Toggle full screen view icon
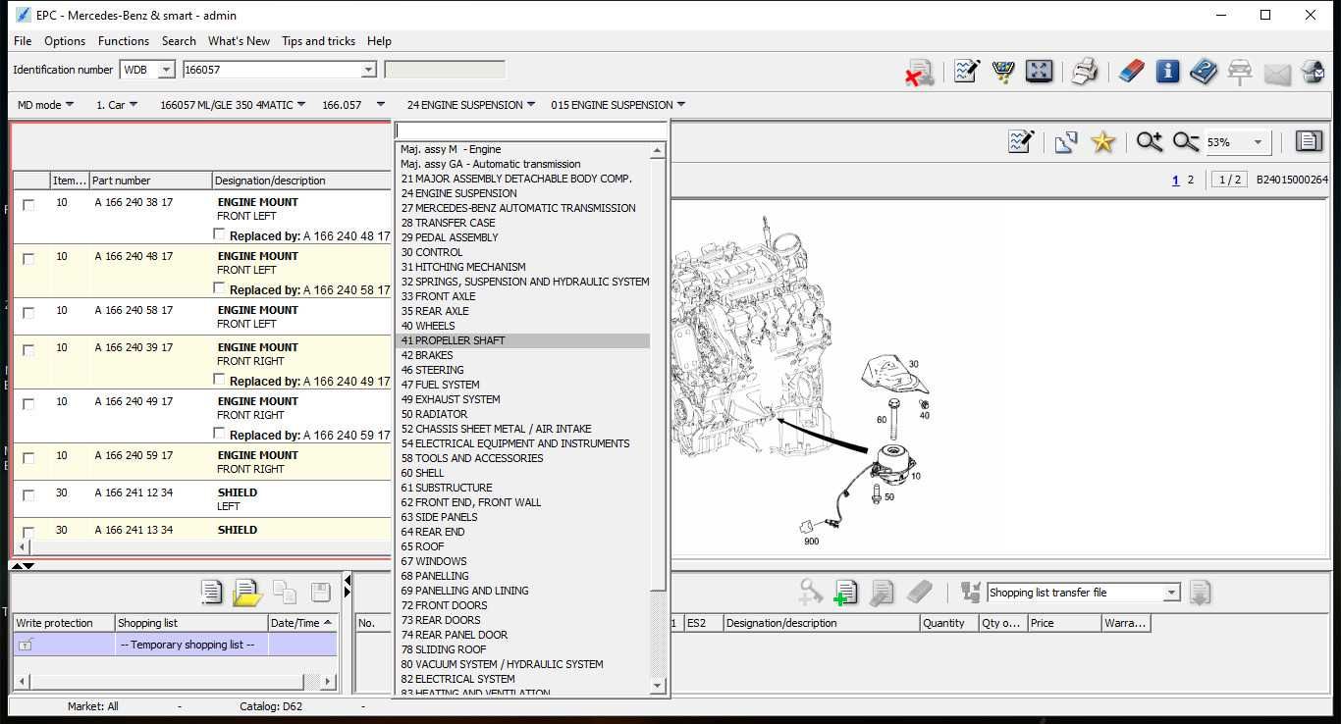 (1039, 71)
